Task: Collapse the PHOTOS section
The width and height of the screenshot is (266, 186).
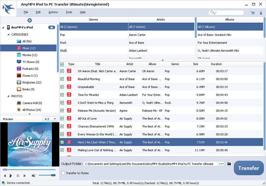Action: pyautogui.click(x=8, y=96)
